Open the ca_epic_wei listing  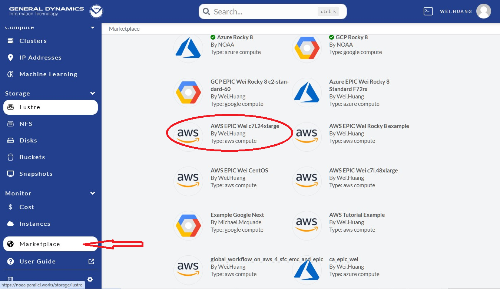coord(344,259)
